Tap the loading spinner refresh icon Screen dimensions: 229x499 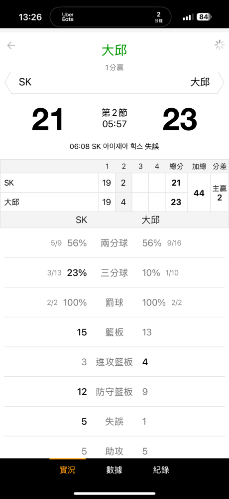(220, 45)
